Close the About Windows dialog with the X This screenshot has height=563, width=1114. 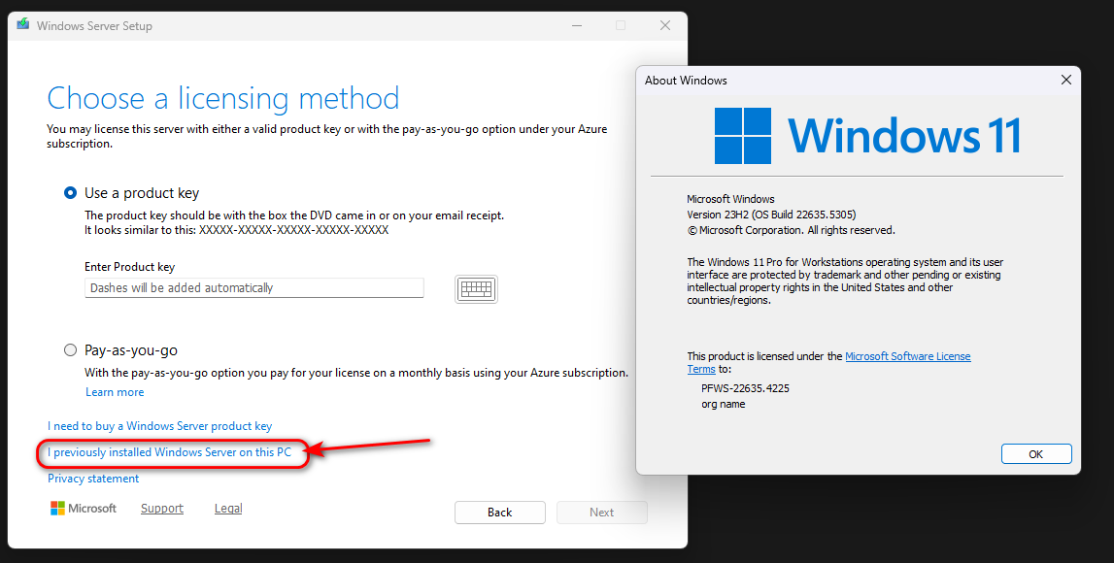[x=1065, y=81]
